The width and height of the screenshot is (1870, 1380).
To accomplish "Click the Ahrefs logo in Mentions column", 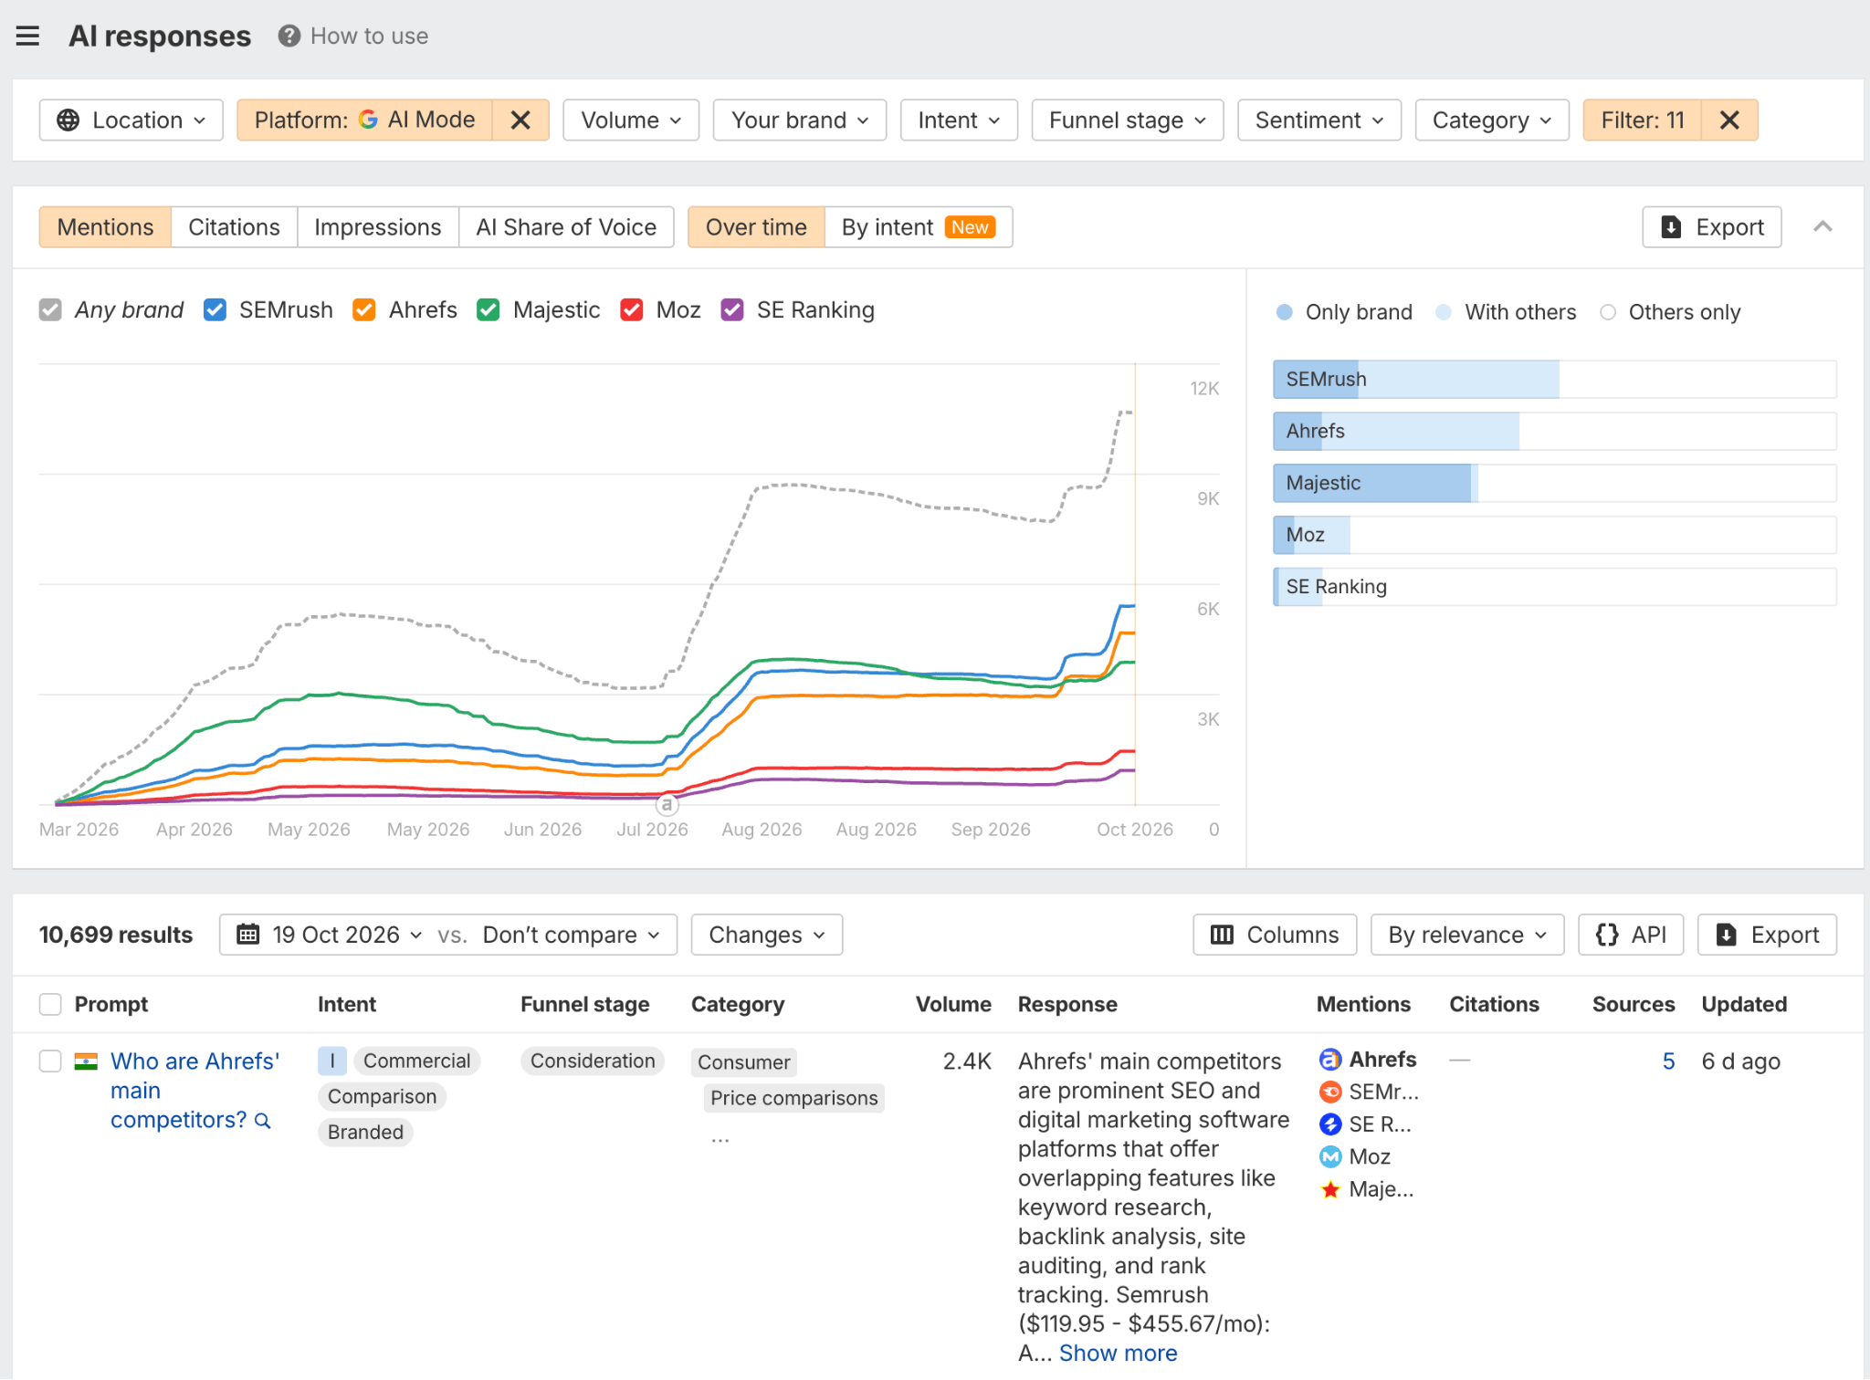I will pyautogui.click(x=1330, y=1060).
